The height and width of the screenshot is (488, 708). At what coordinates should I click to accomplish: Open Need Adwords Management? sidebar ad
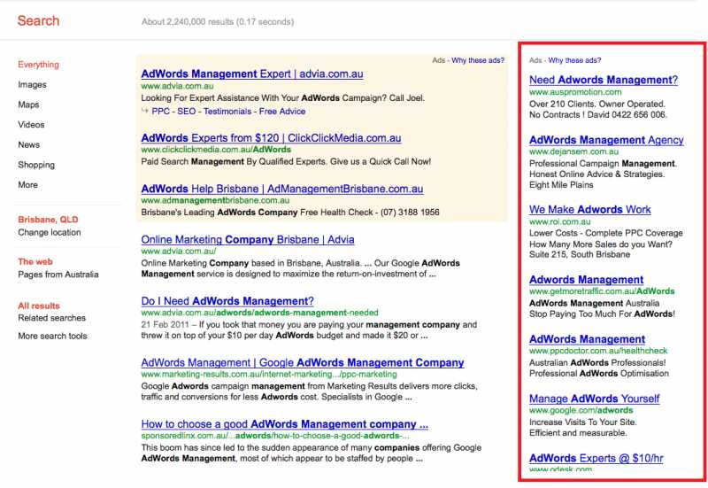click(604, 80)
